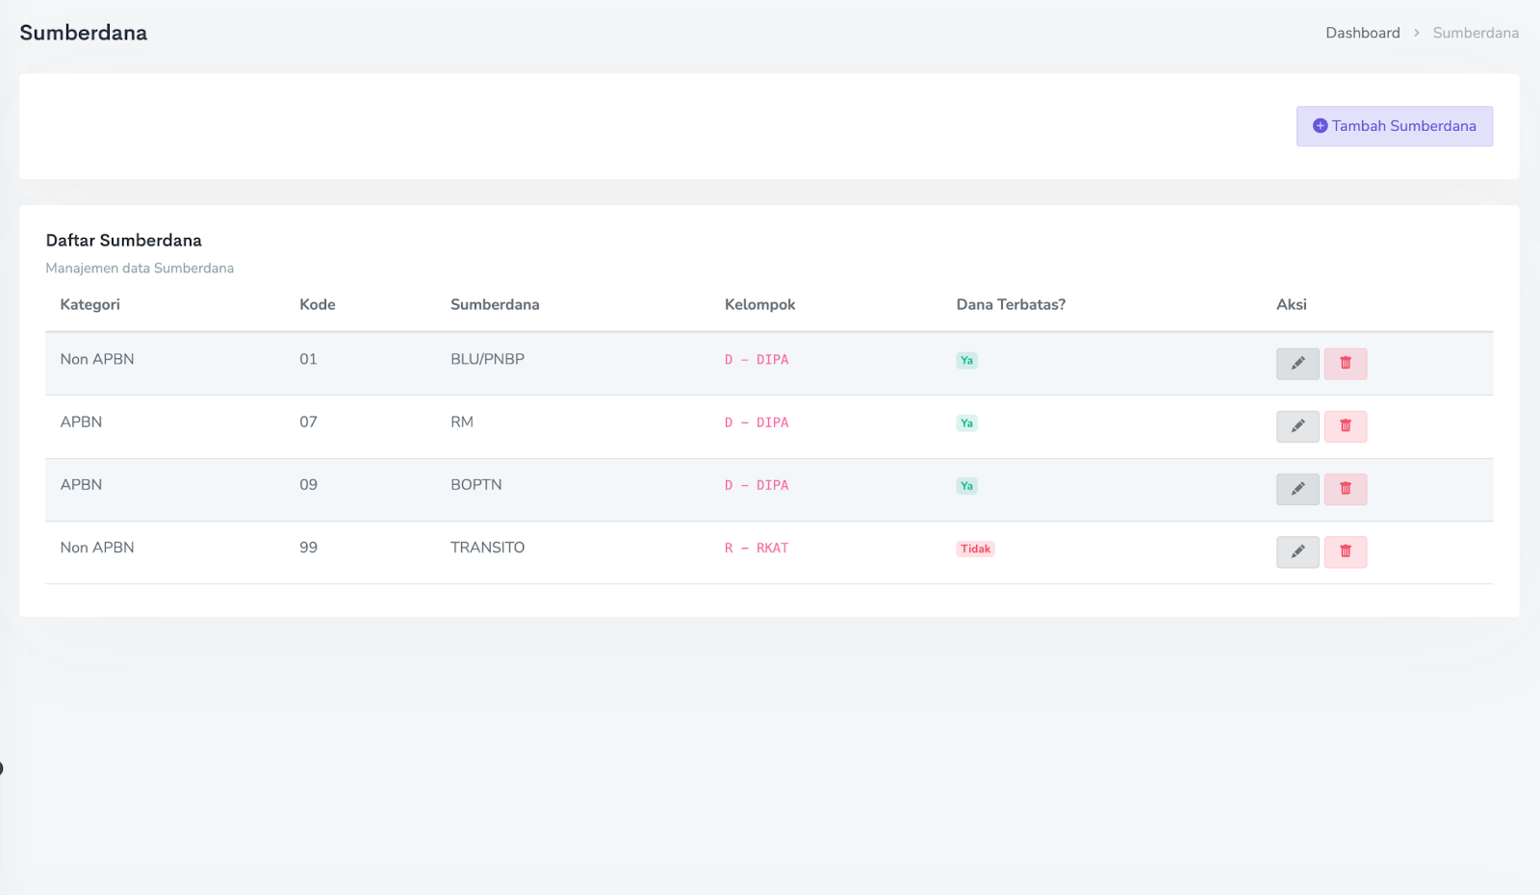Click the pencil icon for RM row
This screenshot has width=1540, height=895.
(x=1297, y=426)
